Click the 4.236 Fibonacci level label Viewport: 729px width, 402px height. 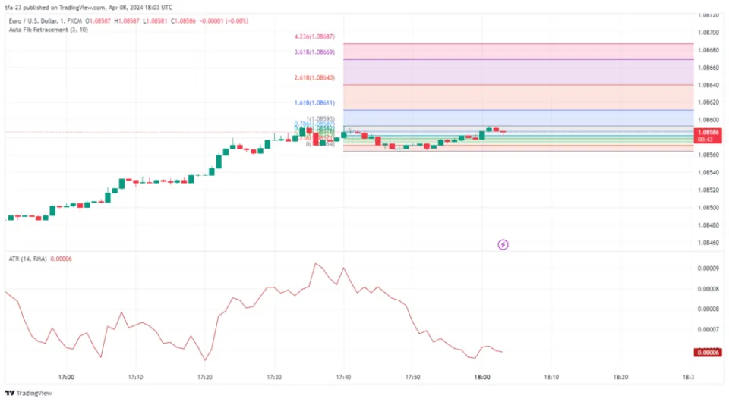point(314,36)
